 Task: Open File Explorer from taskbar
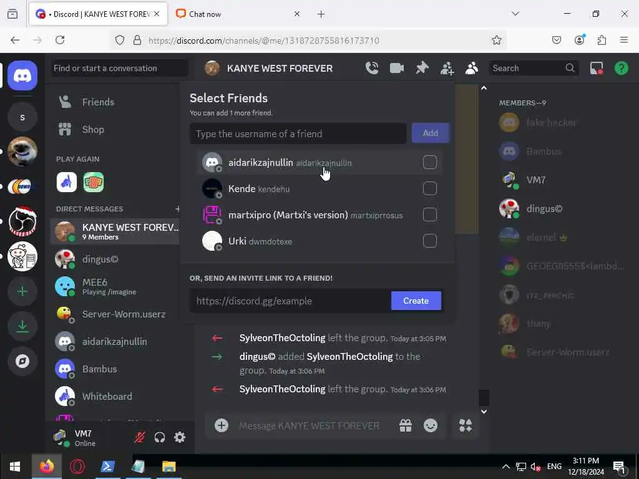pyautogui.click(x=168, y=467)
